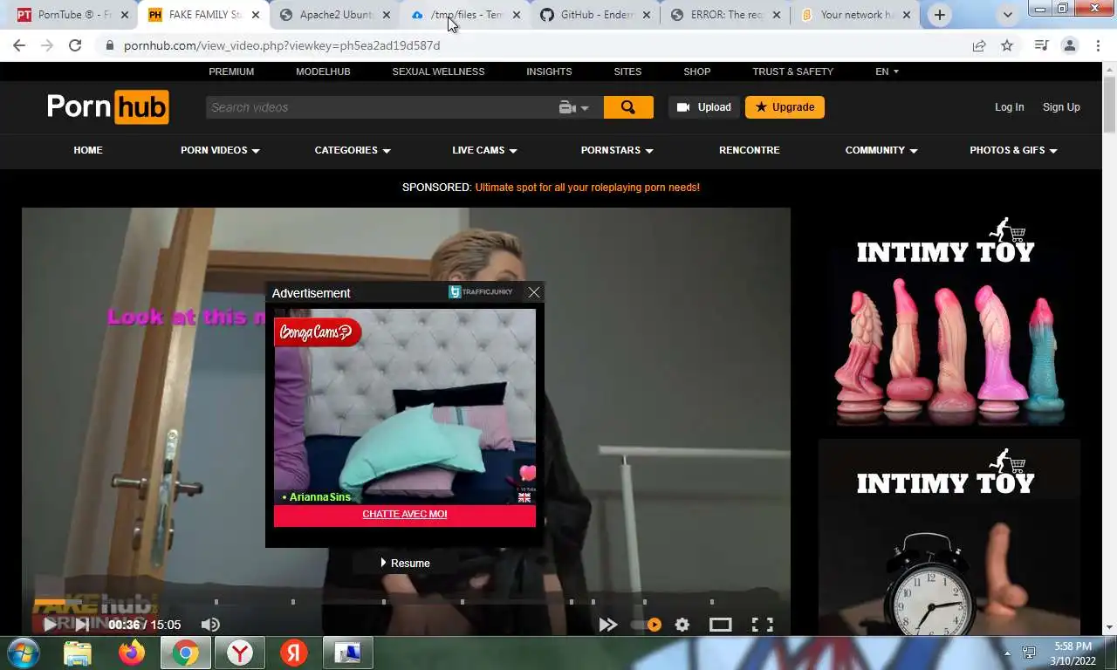
Task: Click the site logo in the header
Action: tap(108, 107)
